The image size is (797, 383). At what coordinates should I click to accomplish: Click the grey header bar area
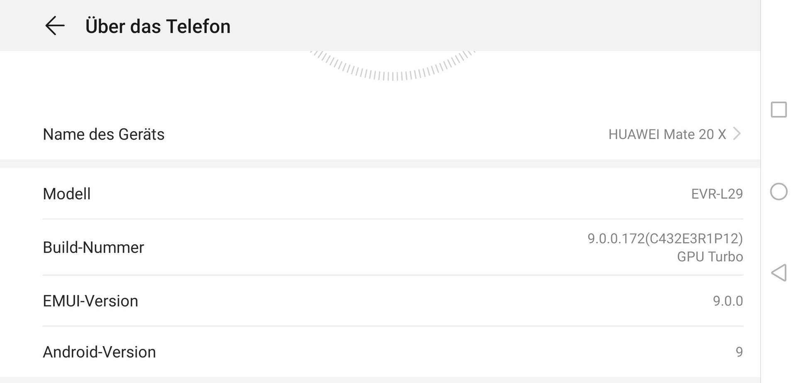coord(380,25)
